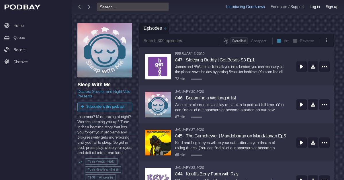Screen dimensions: 344x180
Task: Click the main search box
Action: [133, 7]
